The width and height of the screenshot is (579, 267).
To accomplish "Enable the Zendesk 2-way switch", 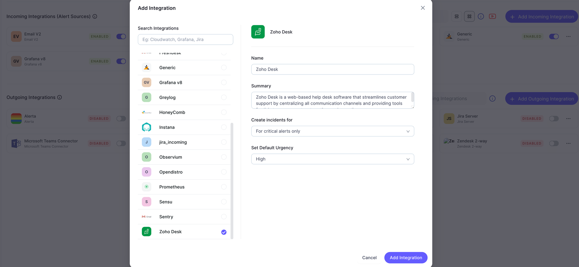I will [x=554, y=143].
